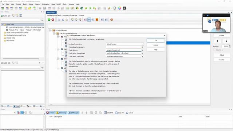This screenshot has height=131, width=233.
Task: Click the Source button on right panel
Action: [x=222, y=60]
